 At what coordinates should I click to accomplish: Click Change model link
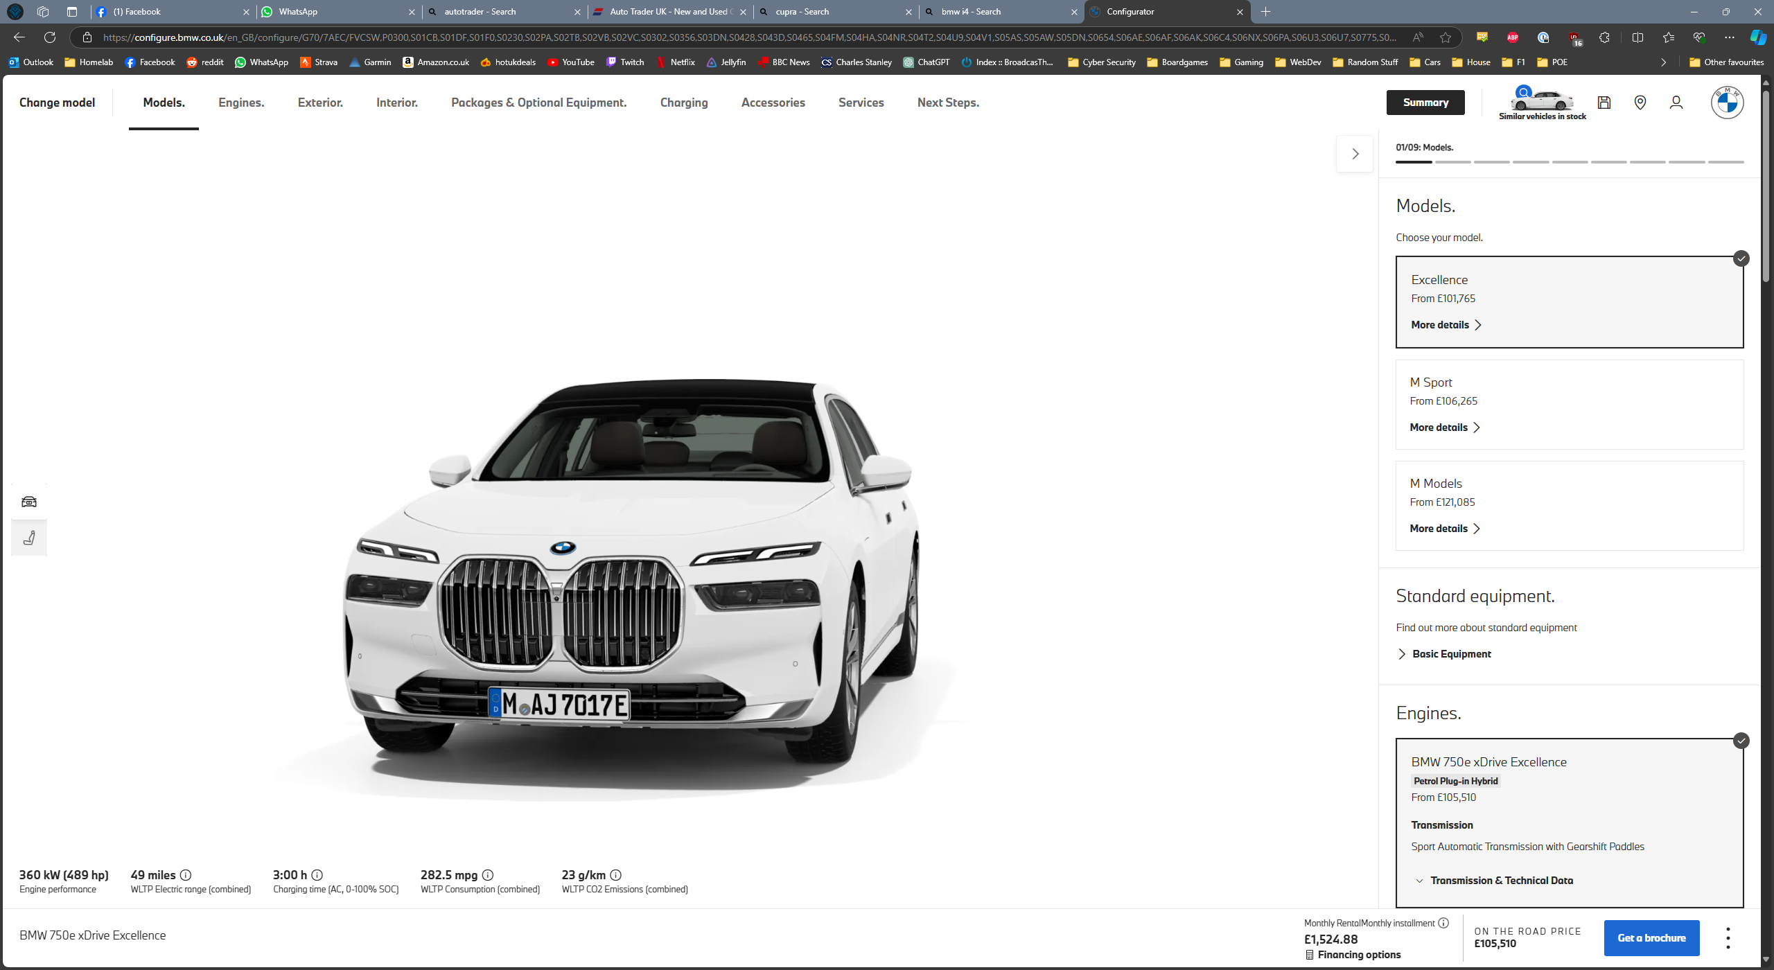point(57,103)
